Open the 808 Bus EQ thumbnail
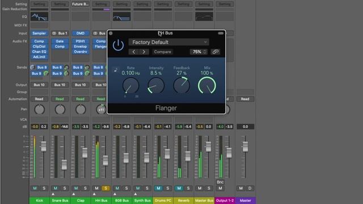363x204 pixels. coord(122,16)
